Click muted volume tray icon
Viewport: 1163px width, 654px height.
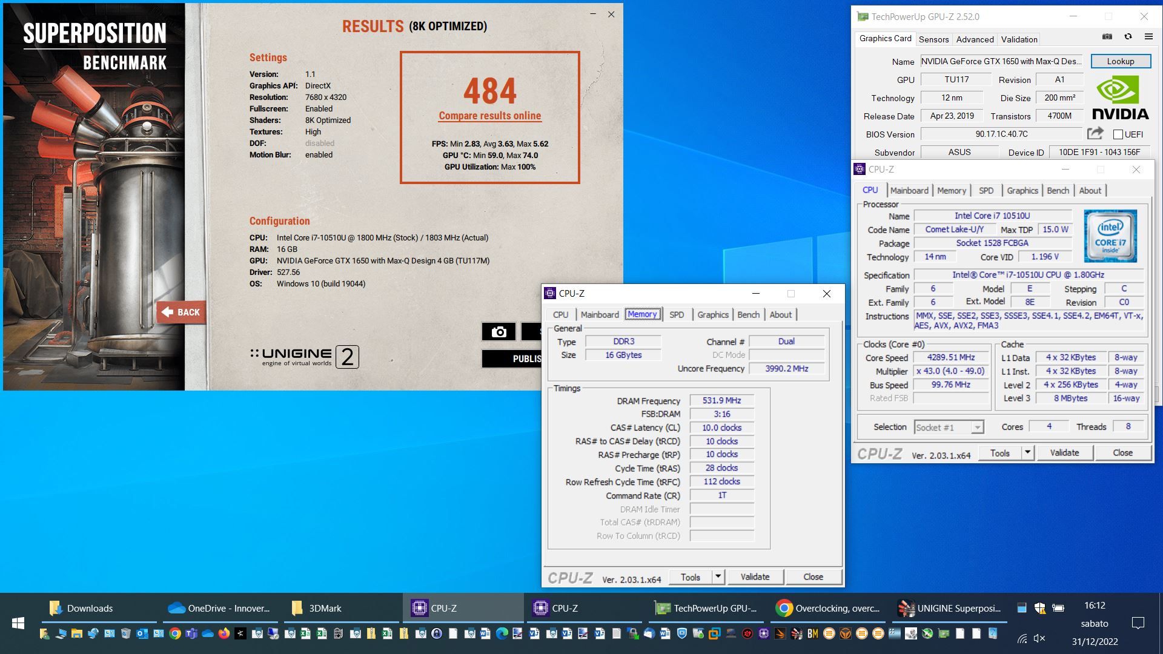pyautogui.click(x=1039, y=638)
